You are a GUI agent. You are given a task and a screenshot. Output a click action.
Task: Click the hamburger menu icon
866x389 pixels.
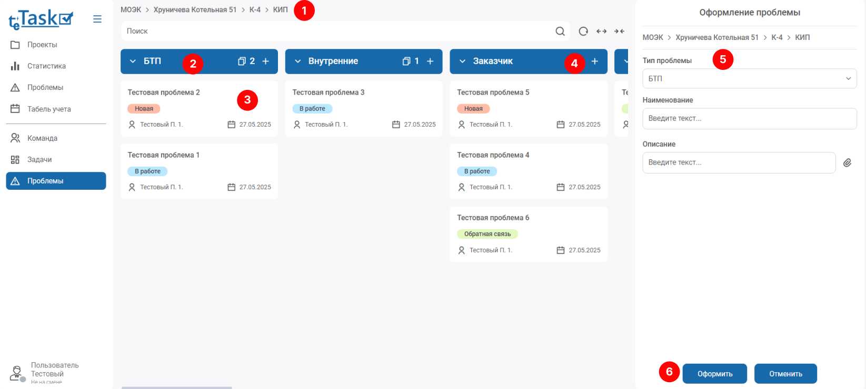[x=97, y=19]
